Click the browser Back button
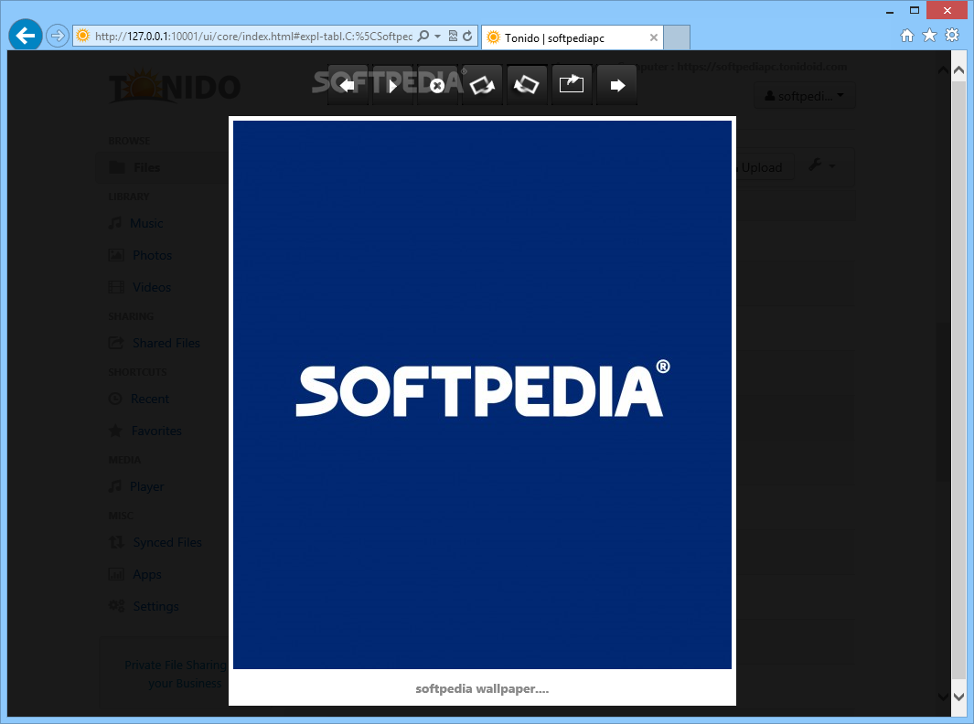974x724 pixels. 26,36
